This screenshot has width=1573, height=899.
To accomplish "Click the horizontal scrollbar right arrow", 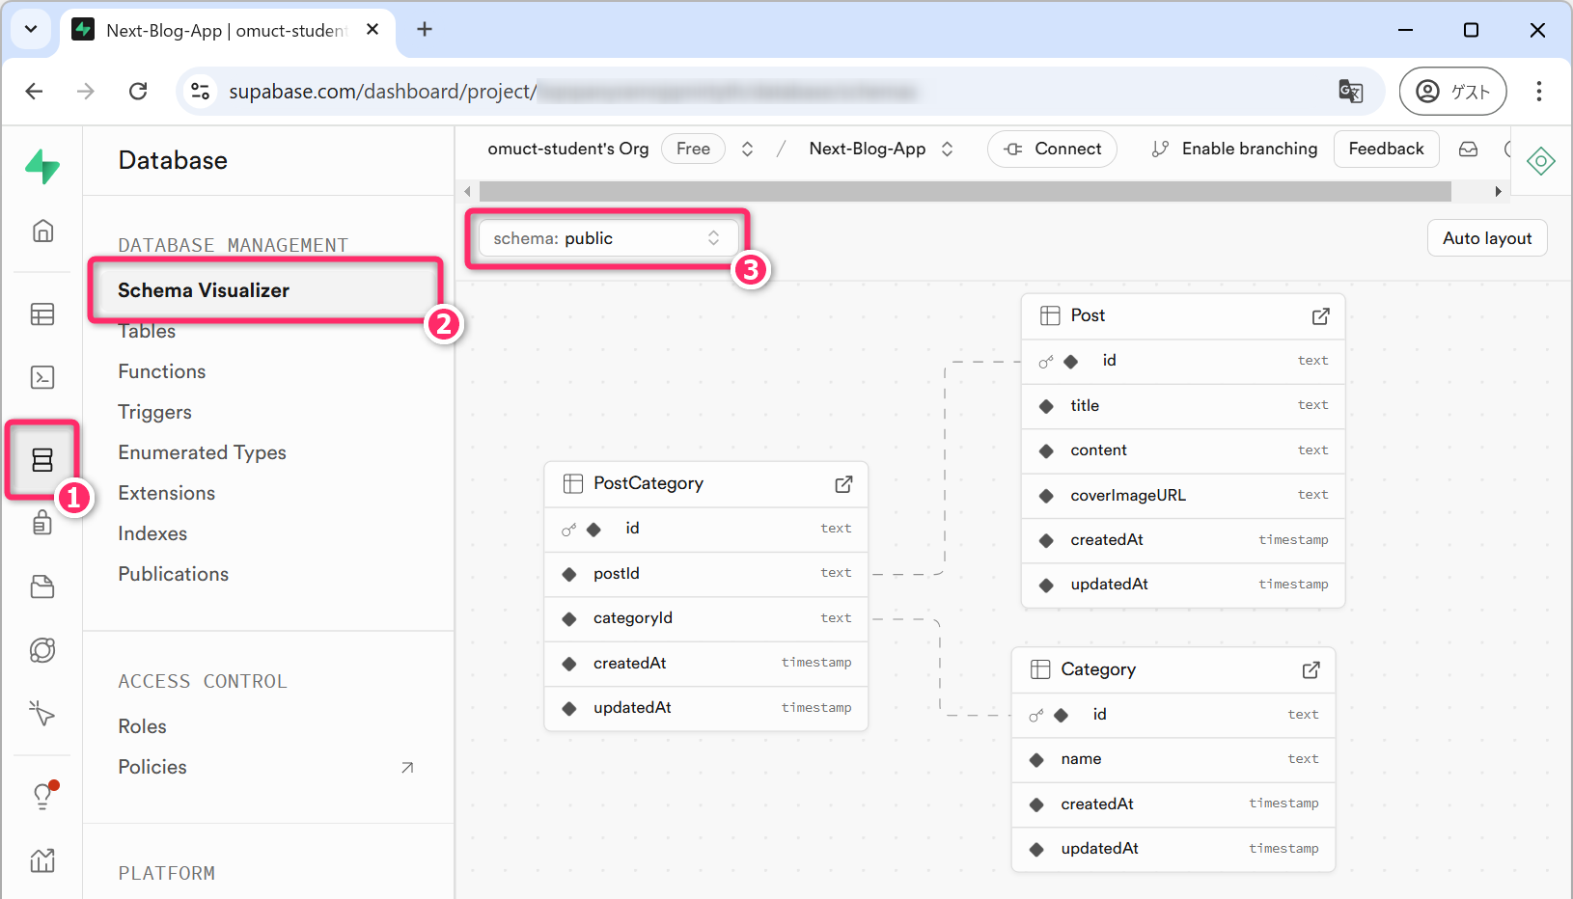I will coord(1498,192).
